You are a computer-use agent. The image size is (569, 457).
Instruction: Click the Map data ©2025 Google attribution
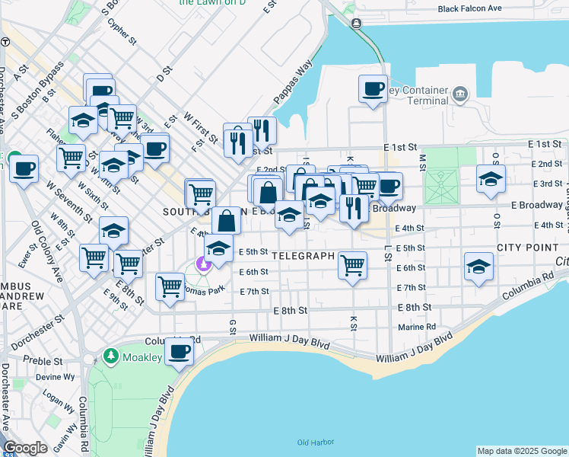(x=522, y=451)
